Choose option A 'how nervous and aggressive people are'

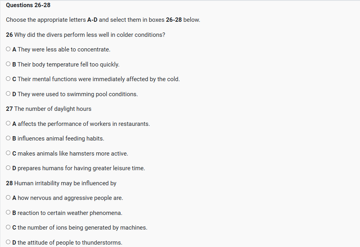pos(9,198)
